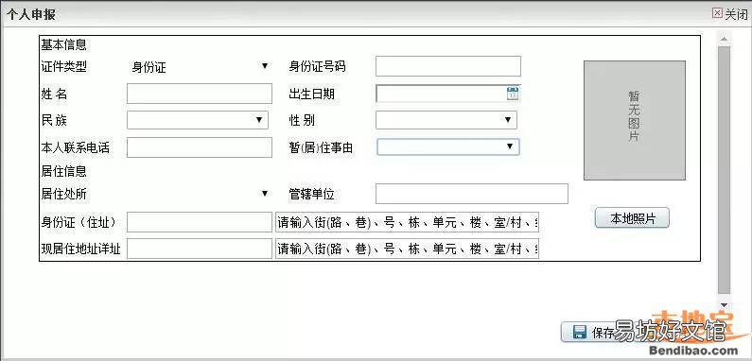Click the vertical scrollbar thumb
Image resolution: width=752 pixels, height=361 pixels.
pos(724,170)
